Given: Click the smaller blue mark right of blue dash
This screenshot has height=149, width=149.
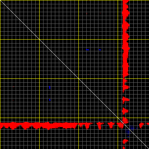Looking at the screenshot, I should (100, 50).
